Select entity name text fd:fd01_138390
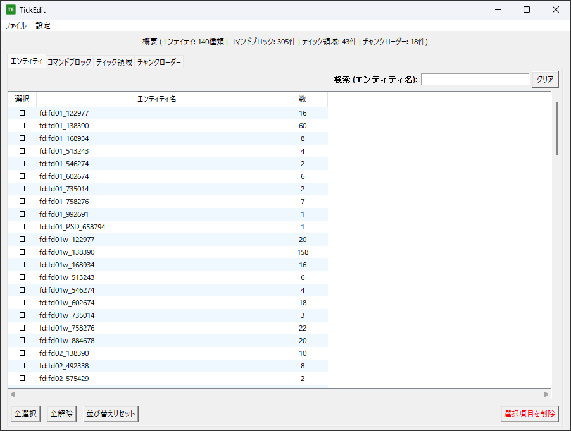Image resolution: width=571 pixels, height=431 pixels. tap(64, 126)
